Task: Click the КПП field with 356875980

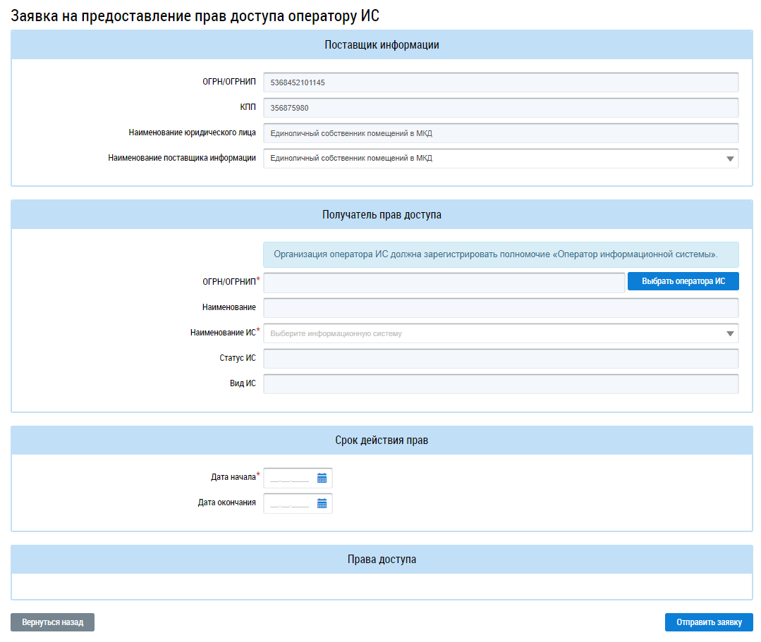Action: 500,108
